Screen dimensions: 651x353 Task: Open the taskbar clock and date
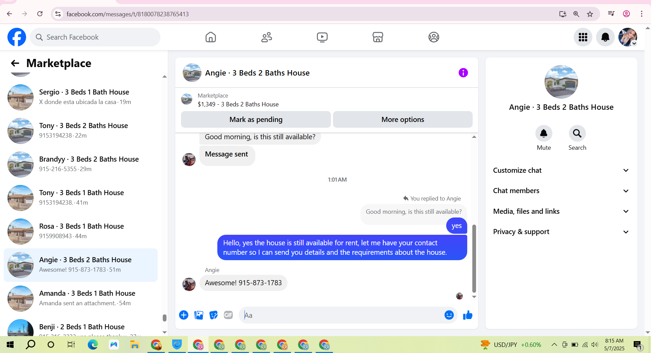click(x=614, y=345)
